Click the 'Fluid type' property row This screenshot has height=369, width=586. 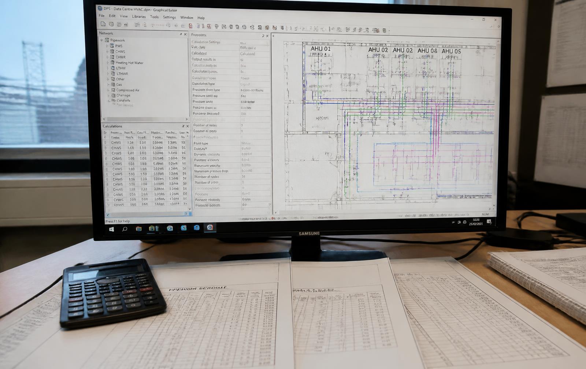(x=232, y=143)
